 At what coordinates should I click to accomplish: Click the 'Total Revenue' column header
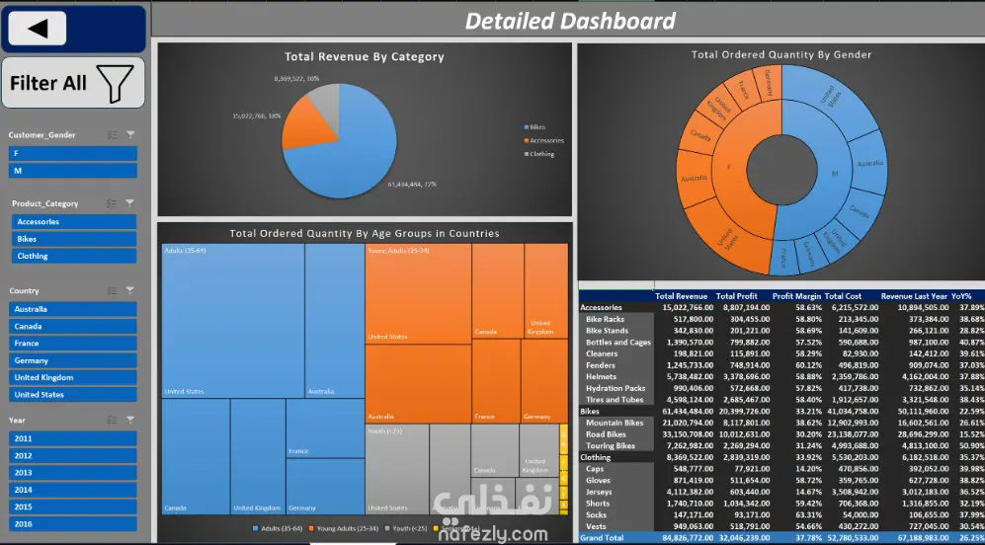681,296
